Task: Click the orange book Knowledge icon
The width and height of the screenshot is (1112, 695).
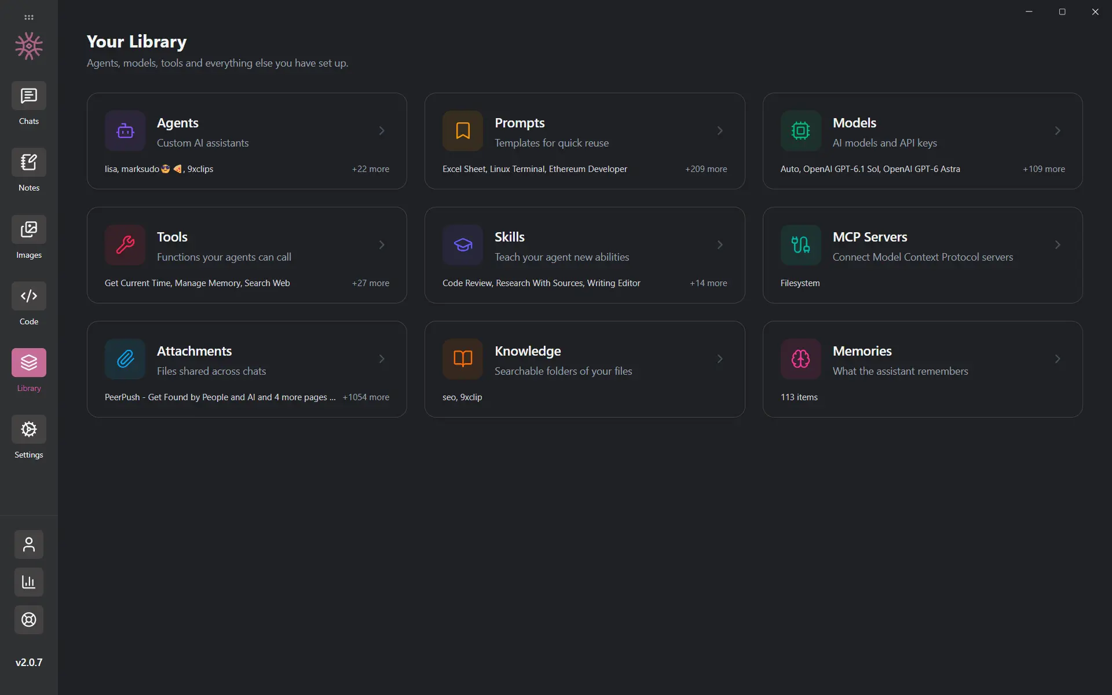Action: coord(463,359)
